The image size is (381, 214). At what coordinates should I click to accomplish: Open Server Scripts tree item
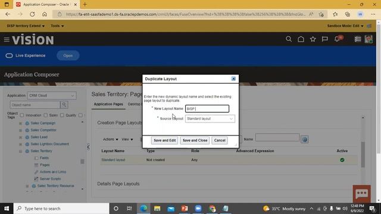click(x=50, y=179)
